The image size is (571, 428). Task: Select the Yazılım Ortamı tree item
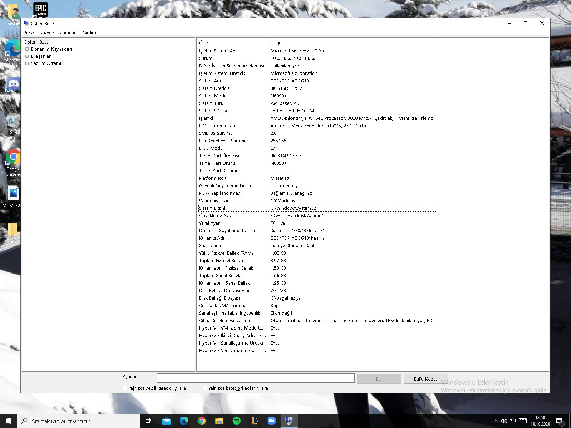pyautogui.click(x=46, y=63)
